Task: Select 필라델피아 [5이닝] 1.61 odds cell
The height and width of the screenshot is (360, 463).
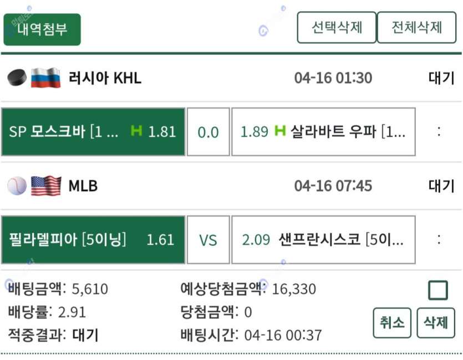Action: pyautogui.click(x=93, y=240)
